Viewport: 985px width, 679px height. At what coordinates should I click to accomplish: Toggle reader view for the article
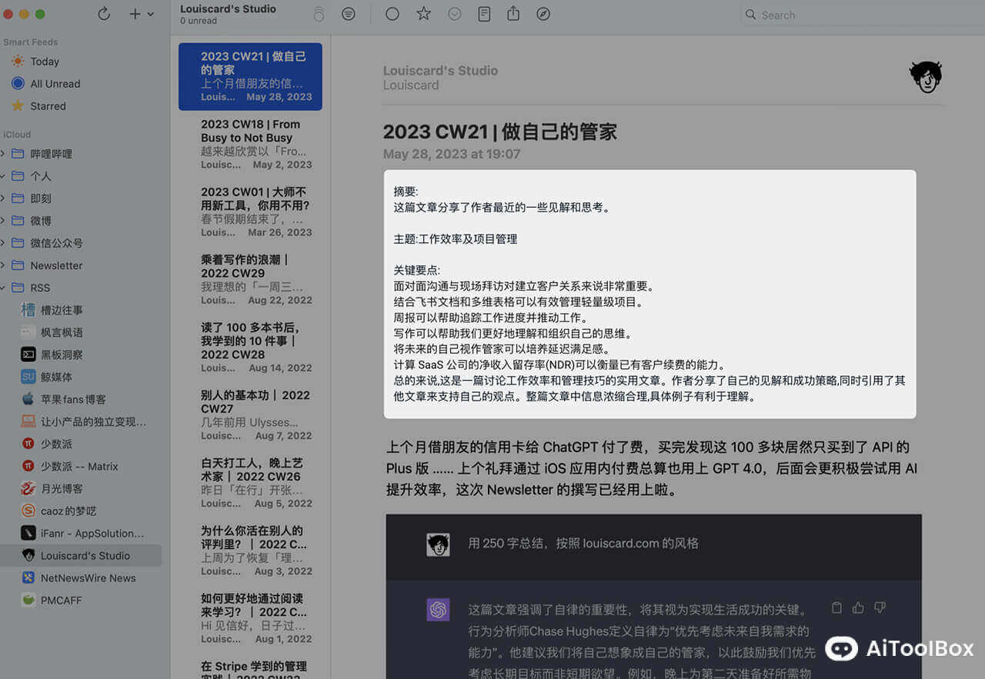click(x=484, y=14)
